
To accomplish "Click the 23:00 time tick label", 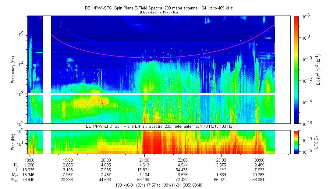I will [x=221, y=160].
